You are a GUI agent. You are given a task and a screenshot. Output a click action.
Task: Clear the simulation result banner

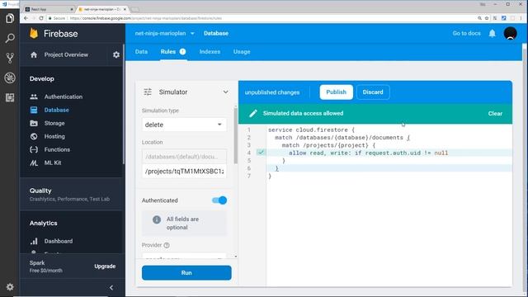pos(495,114)
